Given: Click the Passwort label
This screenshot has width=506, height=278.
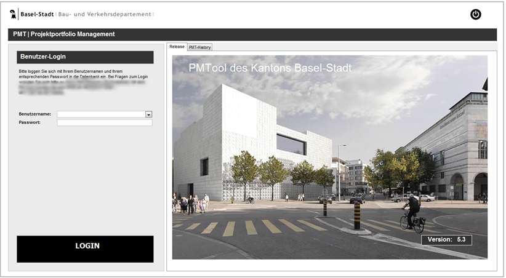Looking at the screenshot, I should pos(30,122).
